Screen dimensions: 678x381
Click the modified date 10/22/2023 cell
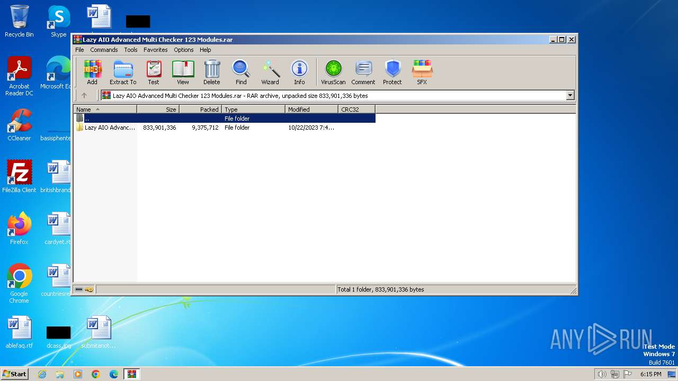click(x=311, y=128)
